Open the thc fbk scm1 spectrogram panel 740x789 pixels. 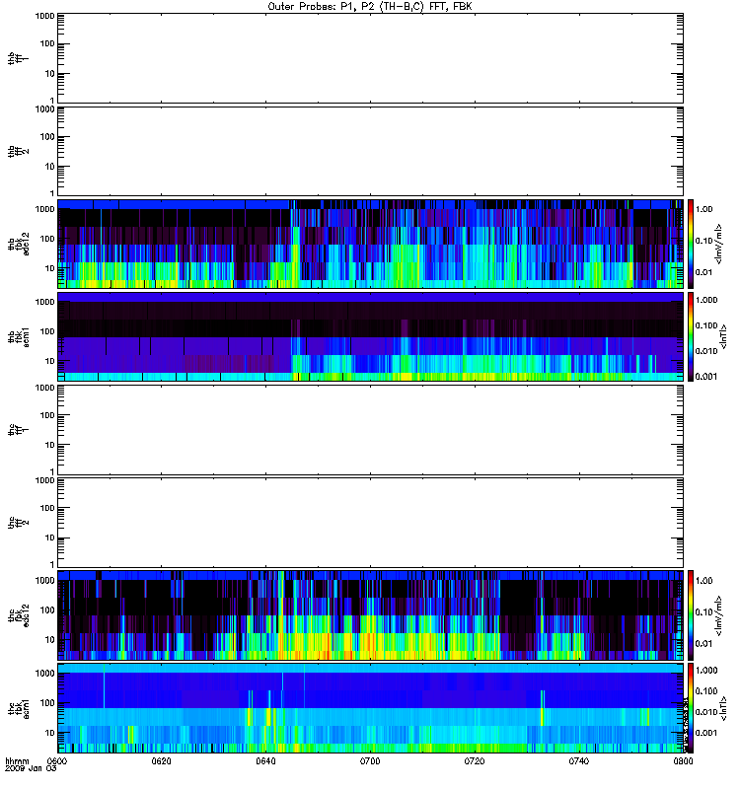(x=370, y=708)
